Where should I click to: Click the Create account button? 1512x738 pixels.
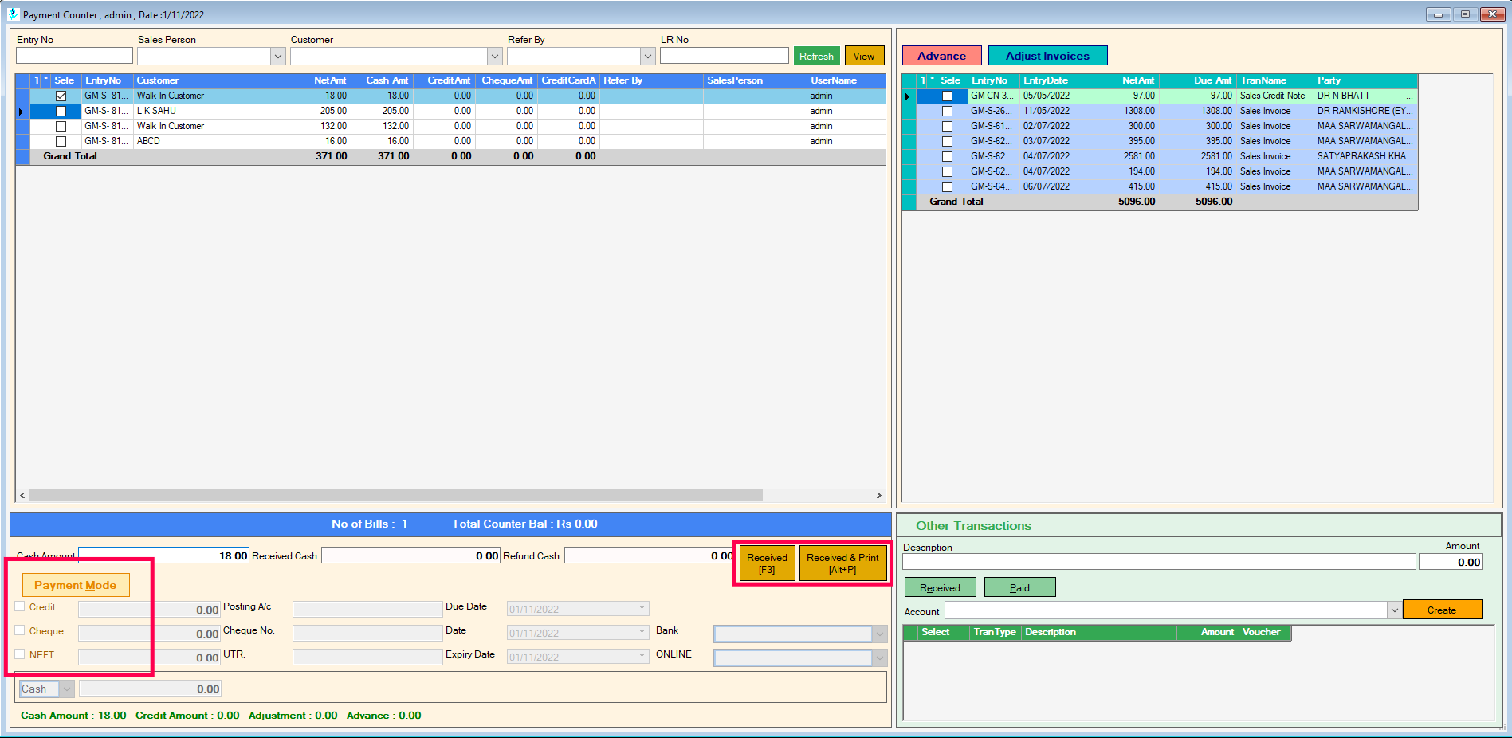click(x=1442, y=610)
